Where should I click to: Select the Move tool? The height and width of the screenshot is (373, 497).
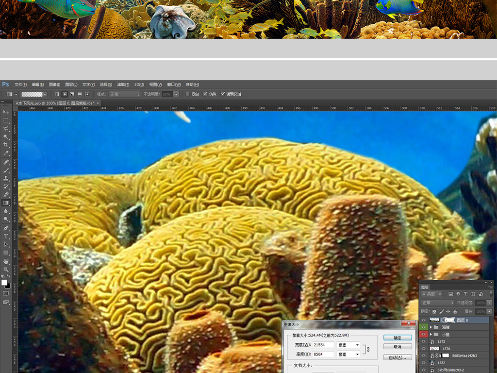6,112
